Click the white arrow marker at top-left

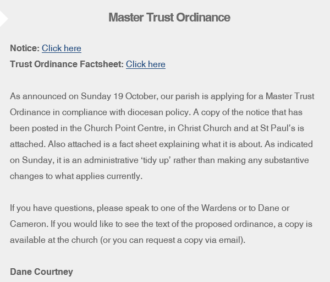(4, 17)
